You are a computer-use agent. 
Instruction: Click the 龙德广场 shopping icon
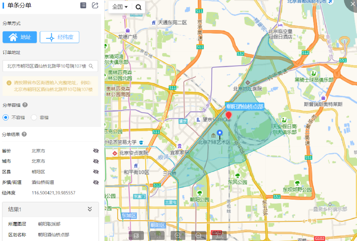[x=128, y=30]
